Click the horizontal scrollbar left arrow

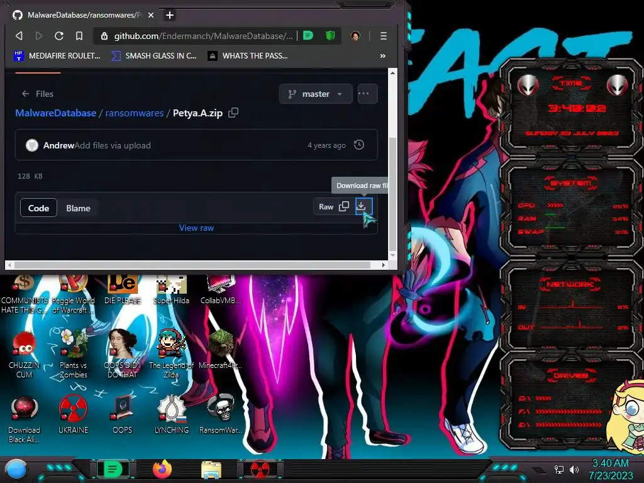[9, 265]
